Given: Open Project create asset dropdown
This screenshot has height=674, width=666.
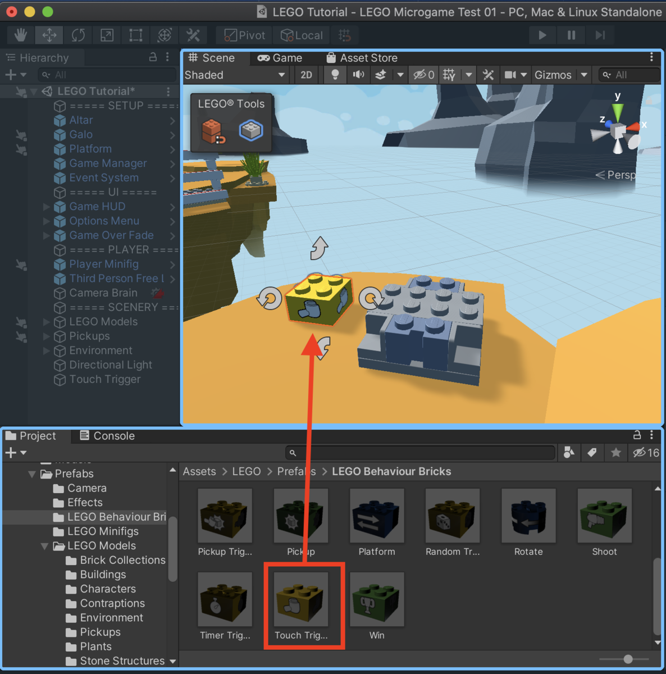Looking at the screenshot, I should click(16, 453).
